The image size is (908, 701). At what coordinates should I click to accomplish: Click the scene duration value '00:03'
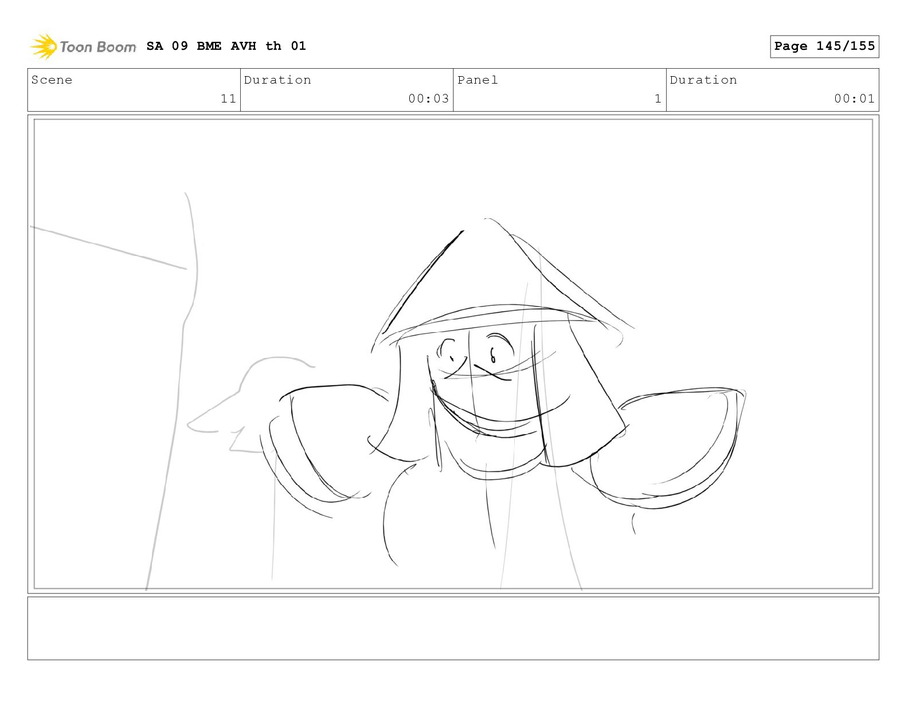428,99
